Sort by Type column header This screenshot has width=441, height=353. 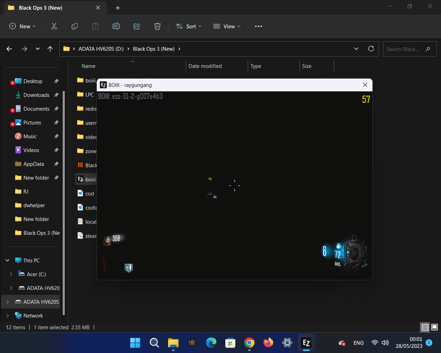256,66
